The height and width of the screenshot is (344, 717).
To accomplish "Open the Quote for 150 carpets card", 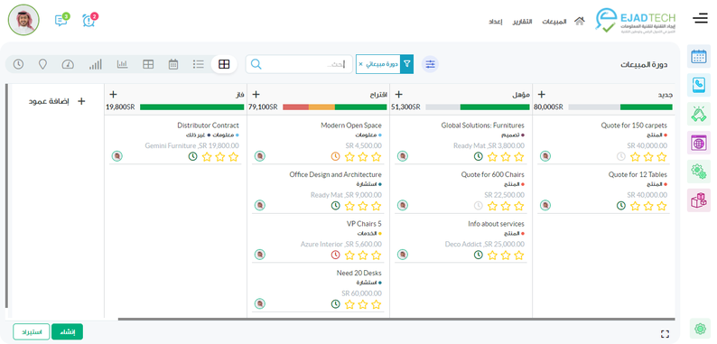I will (602, 141).
